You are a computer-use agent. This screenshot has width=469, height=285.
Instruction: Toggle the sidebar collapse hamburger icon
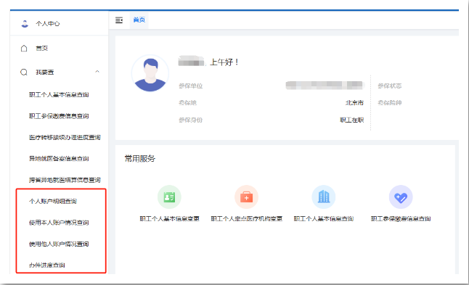[119, 20]
